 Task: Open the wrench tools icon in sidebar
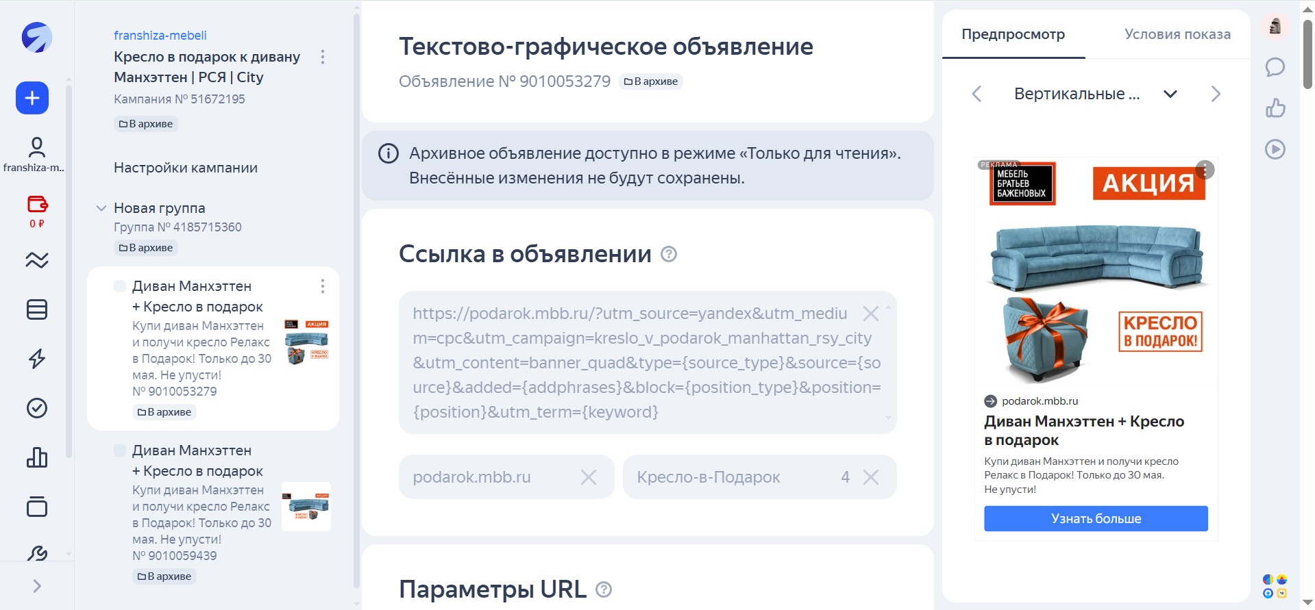point(37,553)
